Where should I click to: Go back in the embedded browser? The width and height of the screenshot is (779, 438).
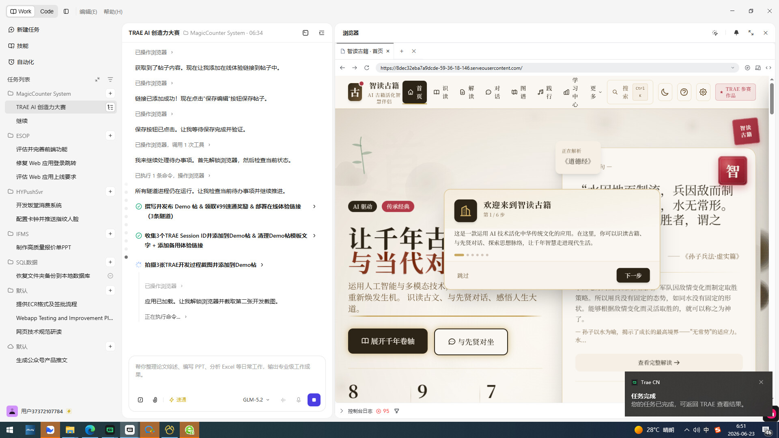click(x=342, y=68)
